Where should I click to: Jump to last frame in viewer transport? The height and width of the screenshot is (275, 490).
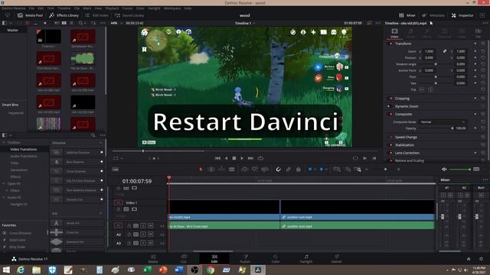[x=250, y=158]
